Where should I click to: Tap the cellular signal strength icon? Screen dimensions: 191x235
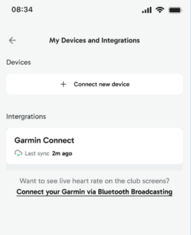tap(147, 10)
